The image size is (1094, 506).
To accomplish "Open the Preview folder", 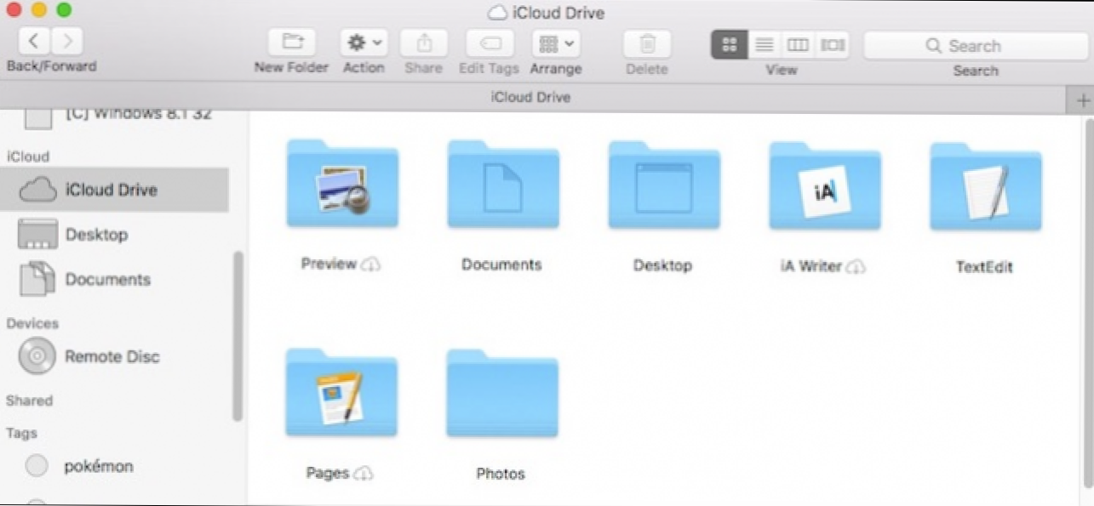I will (x=341, y=185).
